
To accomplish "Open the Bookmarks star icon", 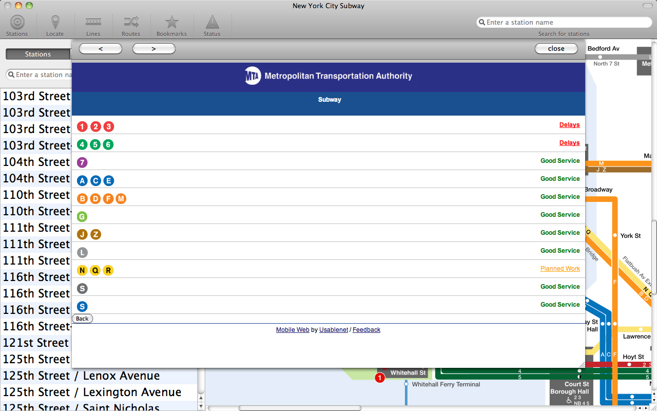I will coord(171,23).
